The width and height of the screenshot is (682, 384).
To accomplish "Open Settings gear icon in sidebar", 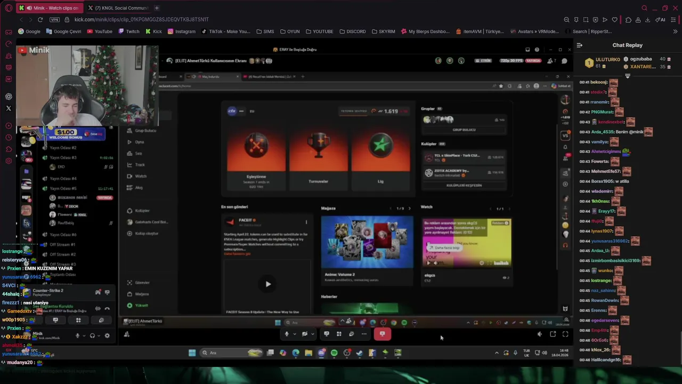I will pos(9,161).
